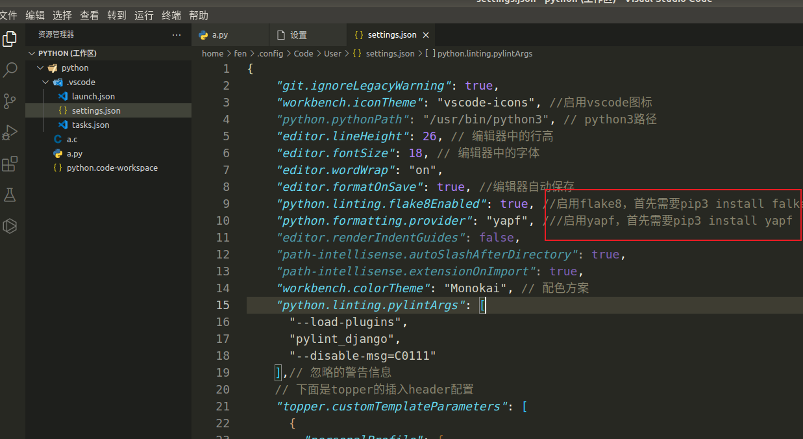Open the Run and Debug view
The image size is (803, 439).
pos(10,132)
